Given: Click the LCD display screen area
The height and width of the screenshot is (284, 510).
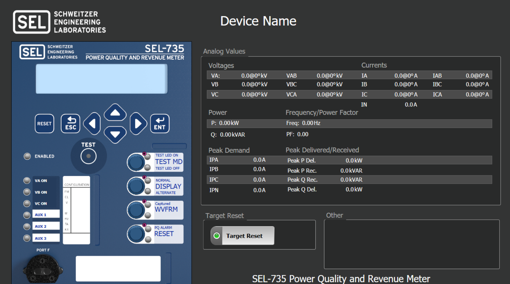Looking at the screenshot, I should (101, 79).
